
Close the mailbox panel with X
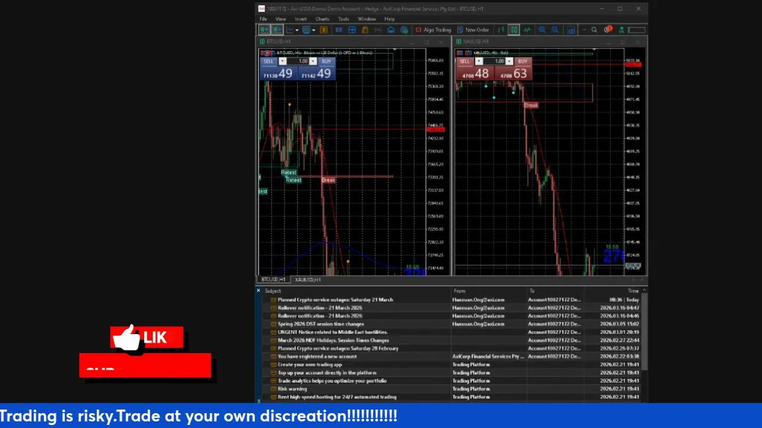[x=258, y=291]
